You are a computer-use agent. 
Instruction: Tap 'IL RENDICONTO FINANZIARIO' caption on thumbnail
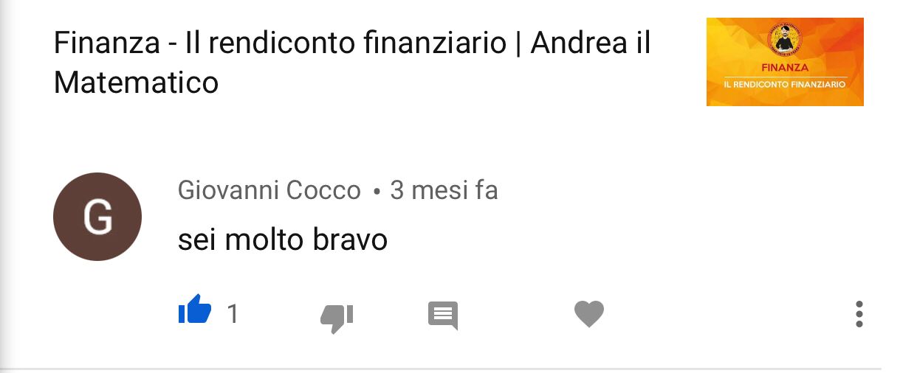coord(785,85)
